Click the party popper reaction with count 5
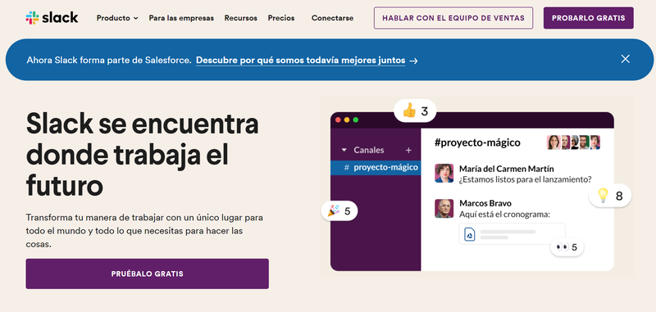The image size is (656, 312). [339, 211]
